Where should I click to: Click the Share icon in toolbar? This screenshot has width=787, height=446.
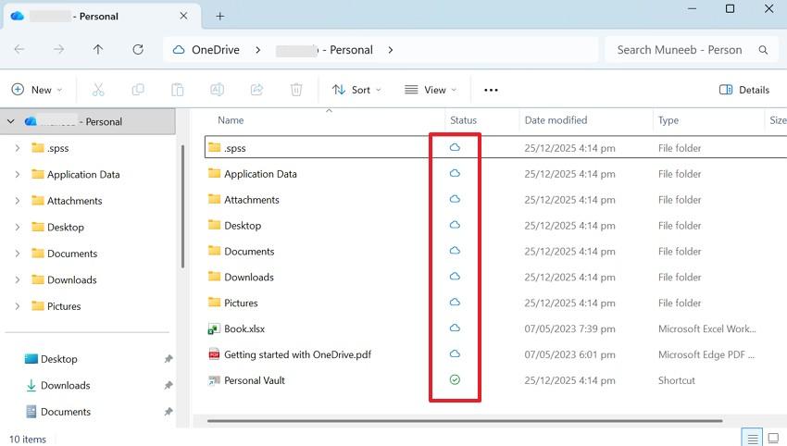coord(256,90)
